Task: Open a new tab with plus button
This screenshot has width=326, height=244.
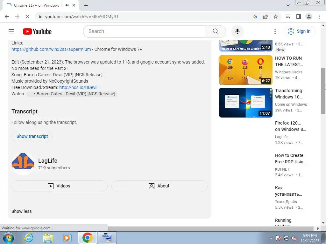Action: (86, 5)
